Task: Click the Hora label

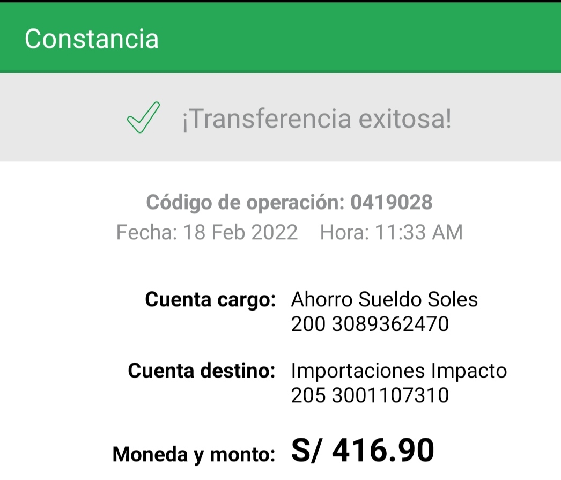Action: pos(343,233)
